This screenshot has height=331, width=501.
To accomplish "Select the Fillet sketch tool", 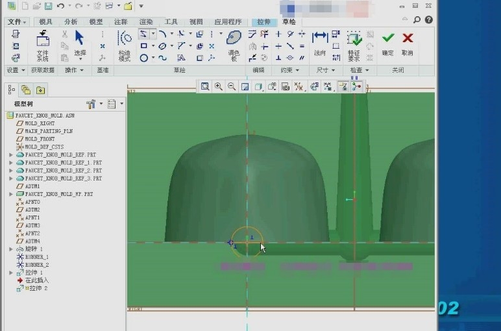I will 181,34.
